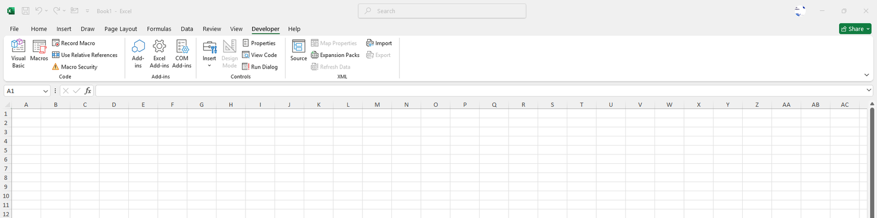Open the Help tab
The height and width of the screenshot is (218, 877).
[x=294, y=29]
